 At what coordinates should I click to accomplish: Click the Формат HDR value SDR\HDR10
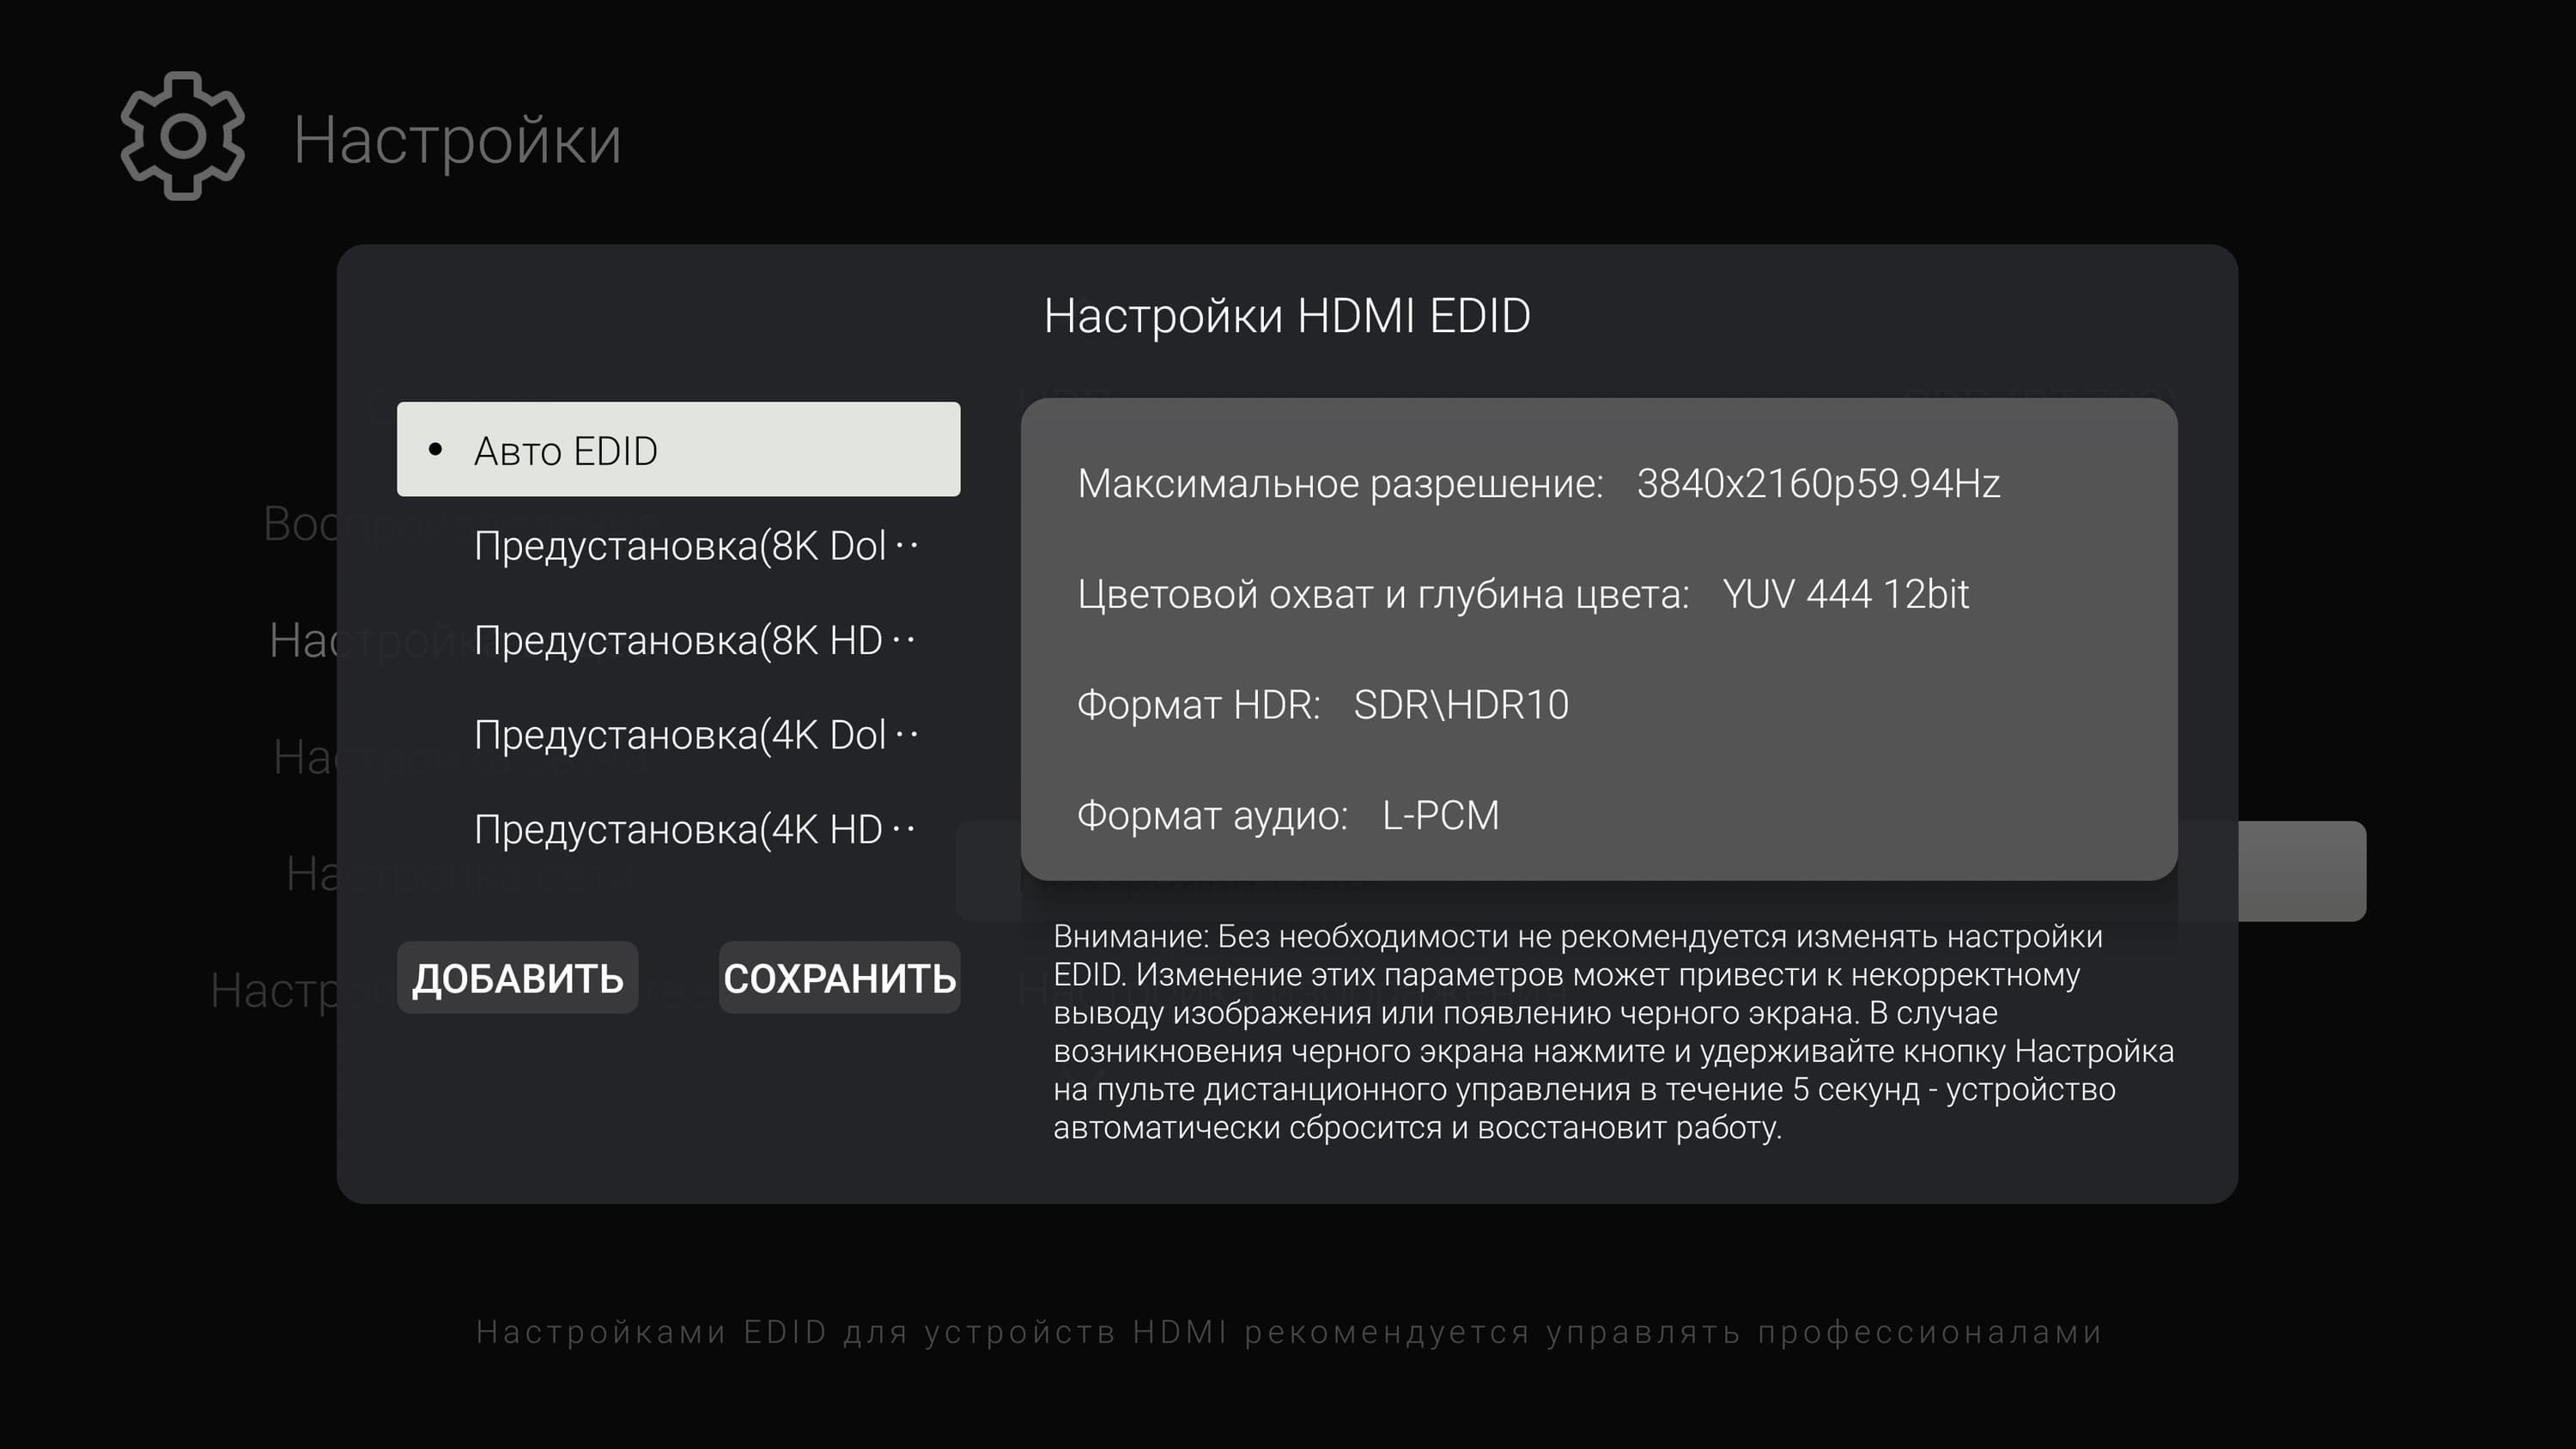click(1460, 705)
